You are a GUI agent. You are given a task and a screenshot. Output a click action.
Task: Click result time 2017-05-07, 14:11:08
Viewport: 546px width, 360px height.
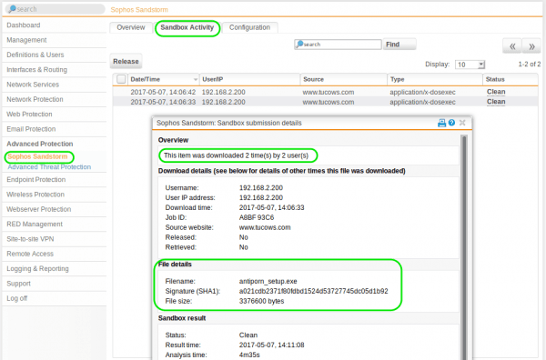point(271,345)
